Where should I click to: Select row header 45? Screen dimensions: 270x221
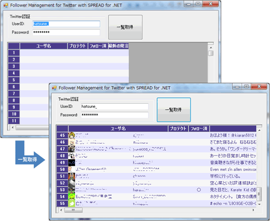pos(62,135)
